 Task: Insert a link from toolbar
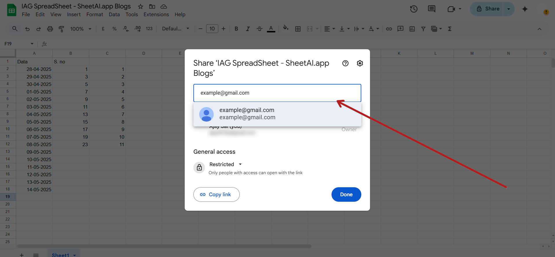pos(389,29)
